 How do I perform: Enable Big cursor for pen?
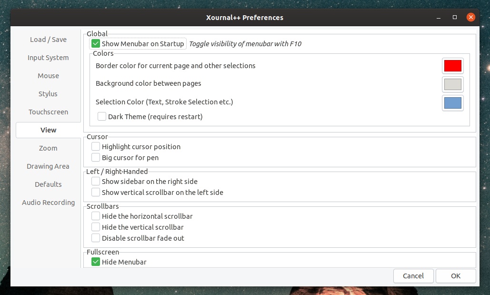tap(95, 157)
